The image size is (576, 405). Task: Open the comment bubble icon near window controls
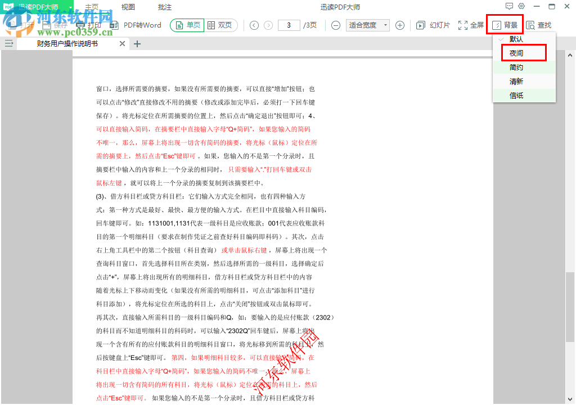tap(509, 6)
